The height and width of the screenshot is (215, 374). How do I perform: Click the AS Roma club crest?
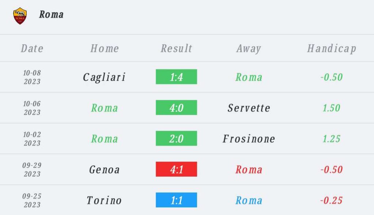20,16
